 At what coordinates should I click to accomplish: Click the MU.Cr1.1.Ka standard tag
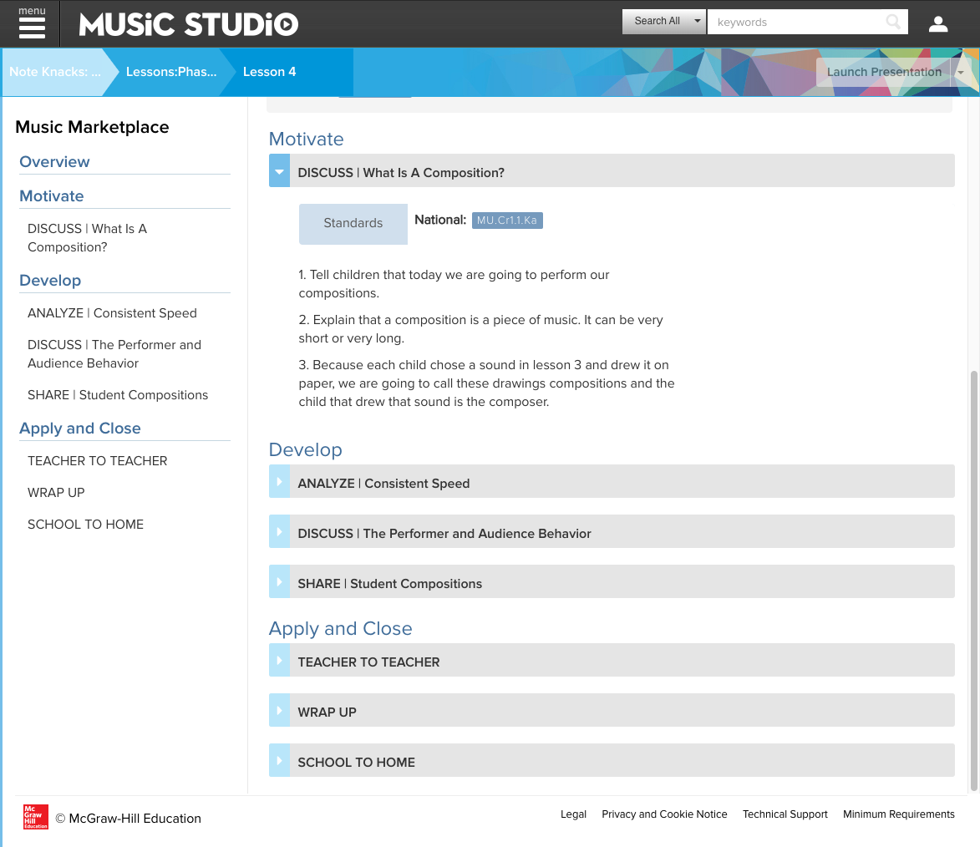507,221
